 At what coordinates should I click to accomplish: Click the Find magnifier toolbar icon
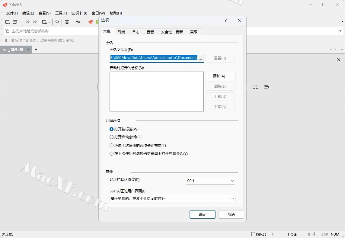57,22
